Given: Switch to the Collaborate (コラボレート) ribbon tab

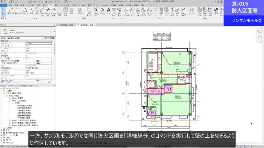Looking at the screenshot, I should (75, 5).
